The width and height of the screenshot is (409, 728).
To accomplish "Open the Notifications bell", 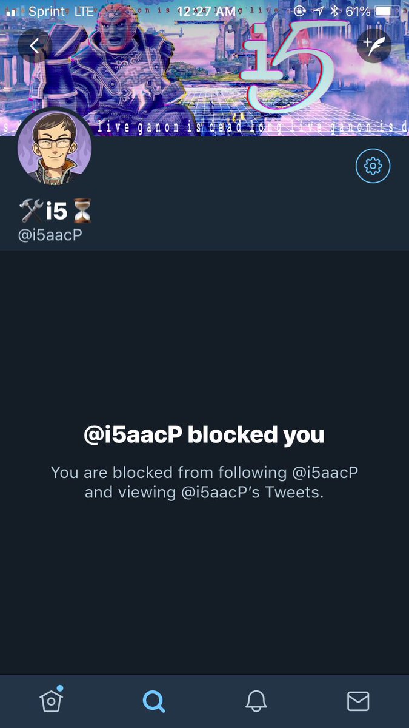I will tap(256, 701).
